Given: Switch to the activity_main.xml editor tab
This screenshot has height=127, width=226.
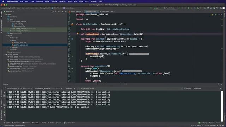Looking at the screenshot, I should pyautogui.click(x=75, y=12).
